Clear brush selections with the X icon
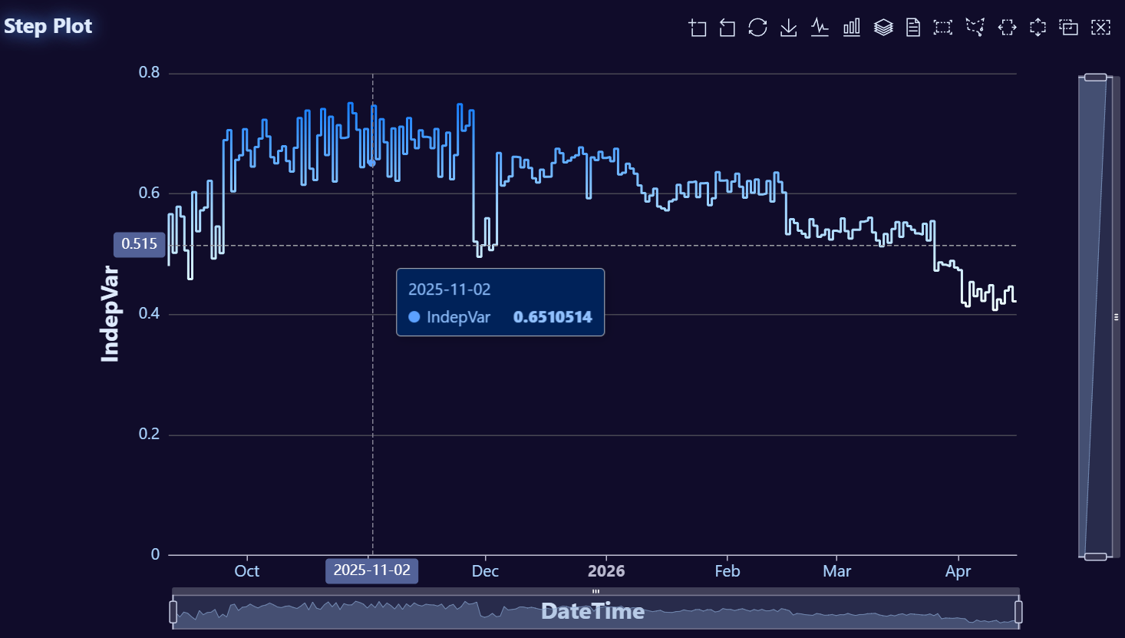This screenshot has width=1125, height=638. coord(1101,28)
